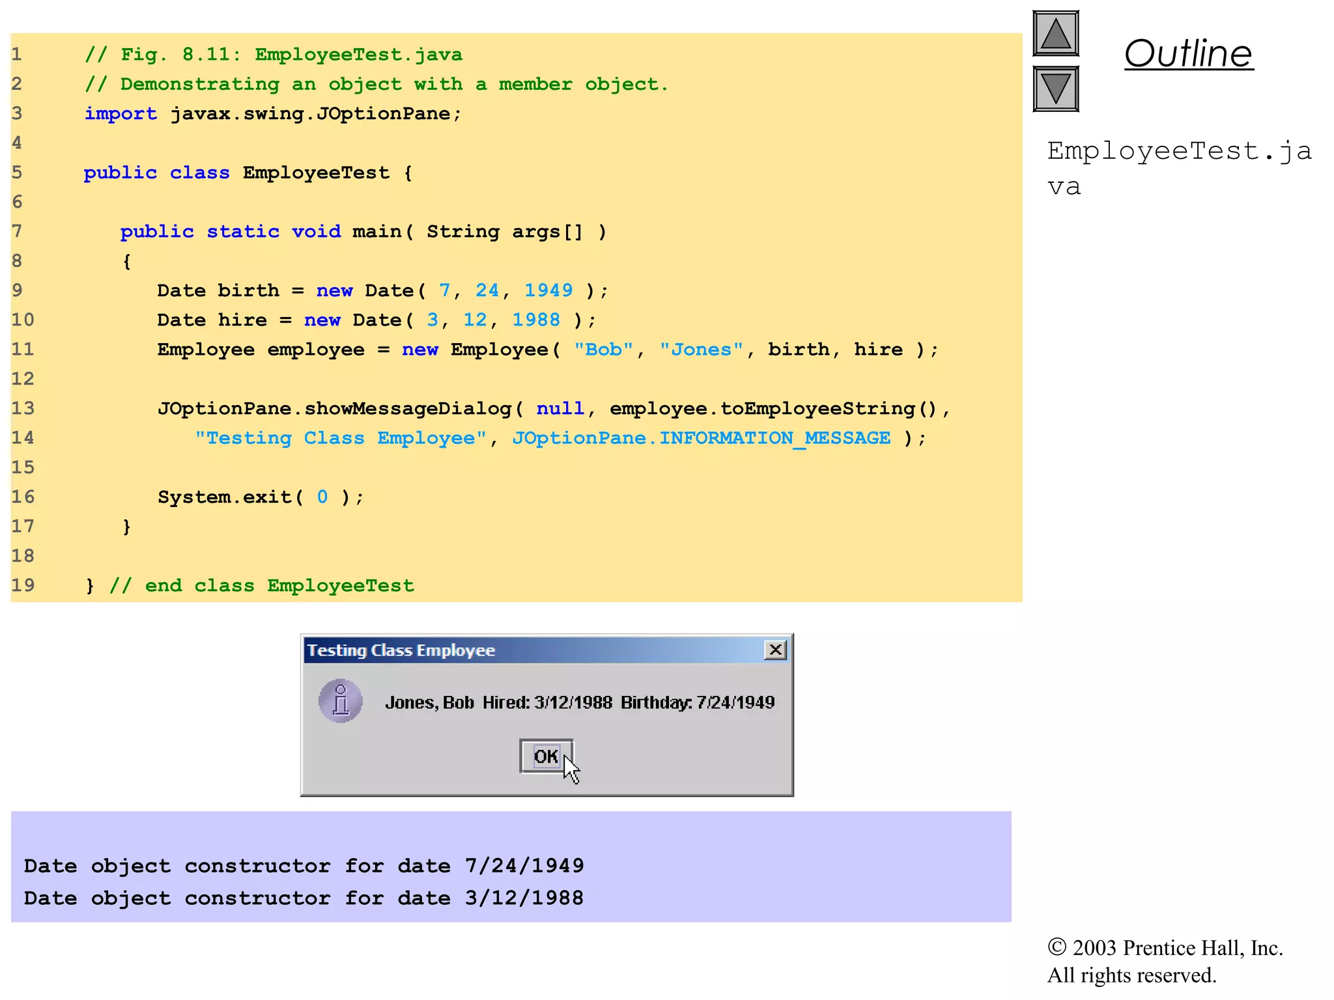Click the 'Date hire = new Date' line
The width and height of the screenshot is (1334, 1000).
pos(376,320)
